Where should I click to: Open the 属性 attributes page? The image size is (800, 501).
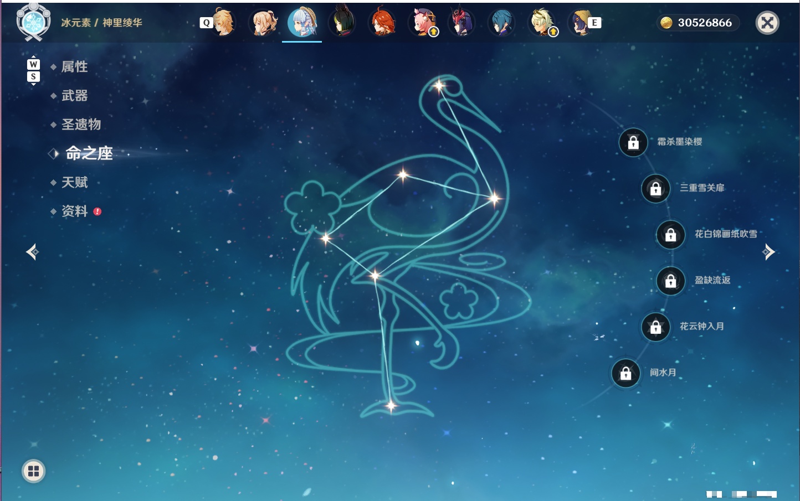click(x=74, y=67)
